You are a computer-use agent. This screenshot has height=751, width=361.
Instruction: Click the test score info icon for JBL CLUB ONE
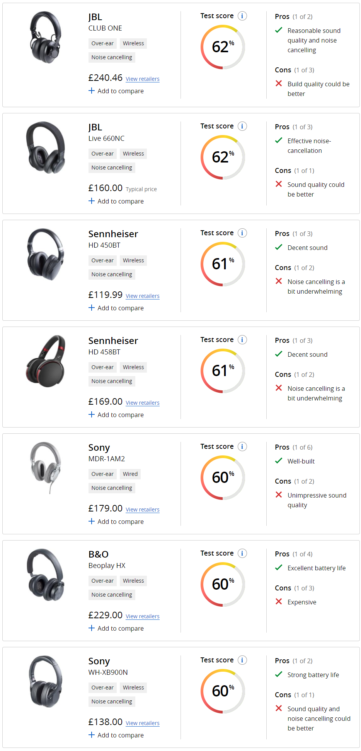coord(242,16)
